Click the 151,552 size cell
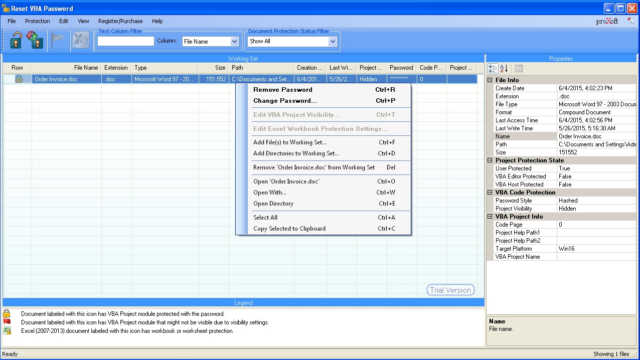 213,79
